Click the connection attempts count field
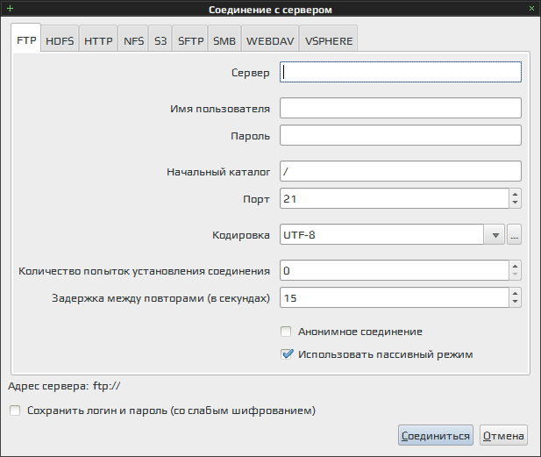The height and width of the screenshot is (457, 541). 395,270
